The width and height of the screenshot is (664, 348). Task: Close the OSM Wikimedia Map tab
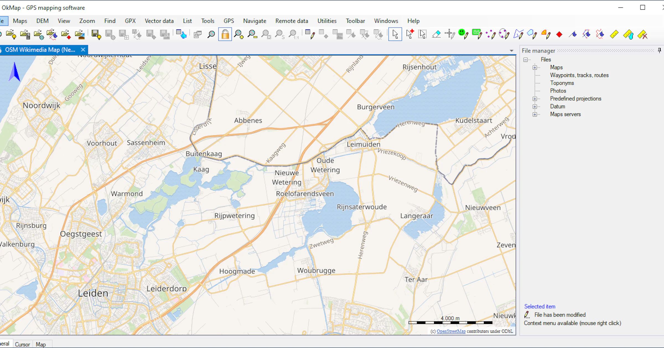tap(83, 50)
